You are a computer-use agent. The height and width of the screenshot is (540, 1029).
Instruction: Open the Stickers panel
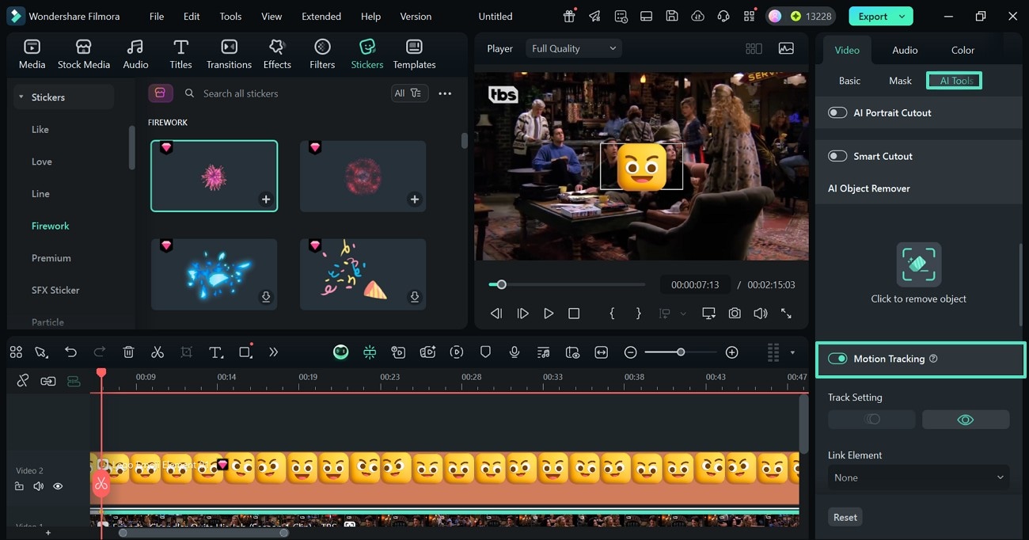coord(366,54)
